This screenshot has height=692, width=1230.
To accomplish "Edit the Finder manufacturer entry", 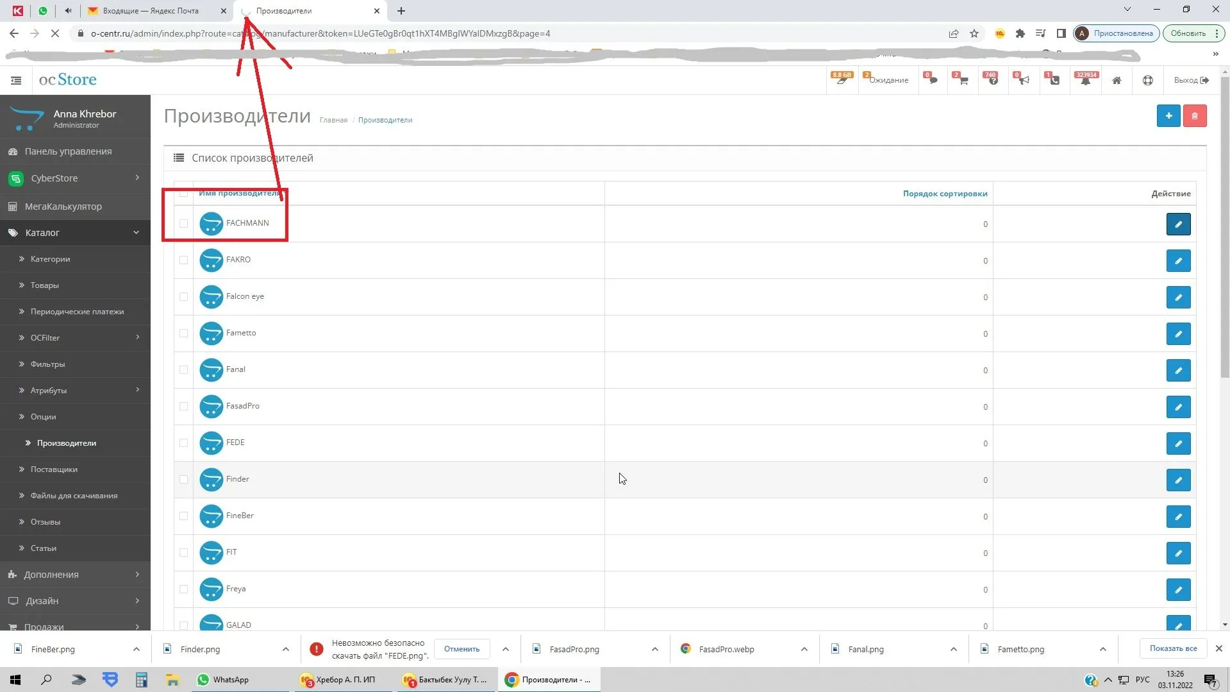I will coord(1178,480).
